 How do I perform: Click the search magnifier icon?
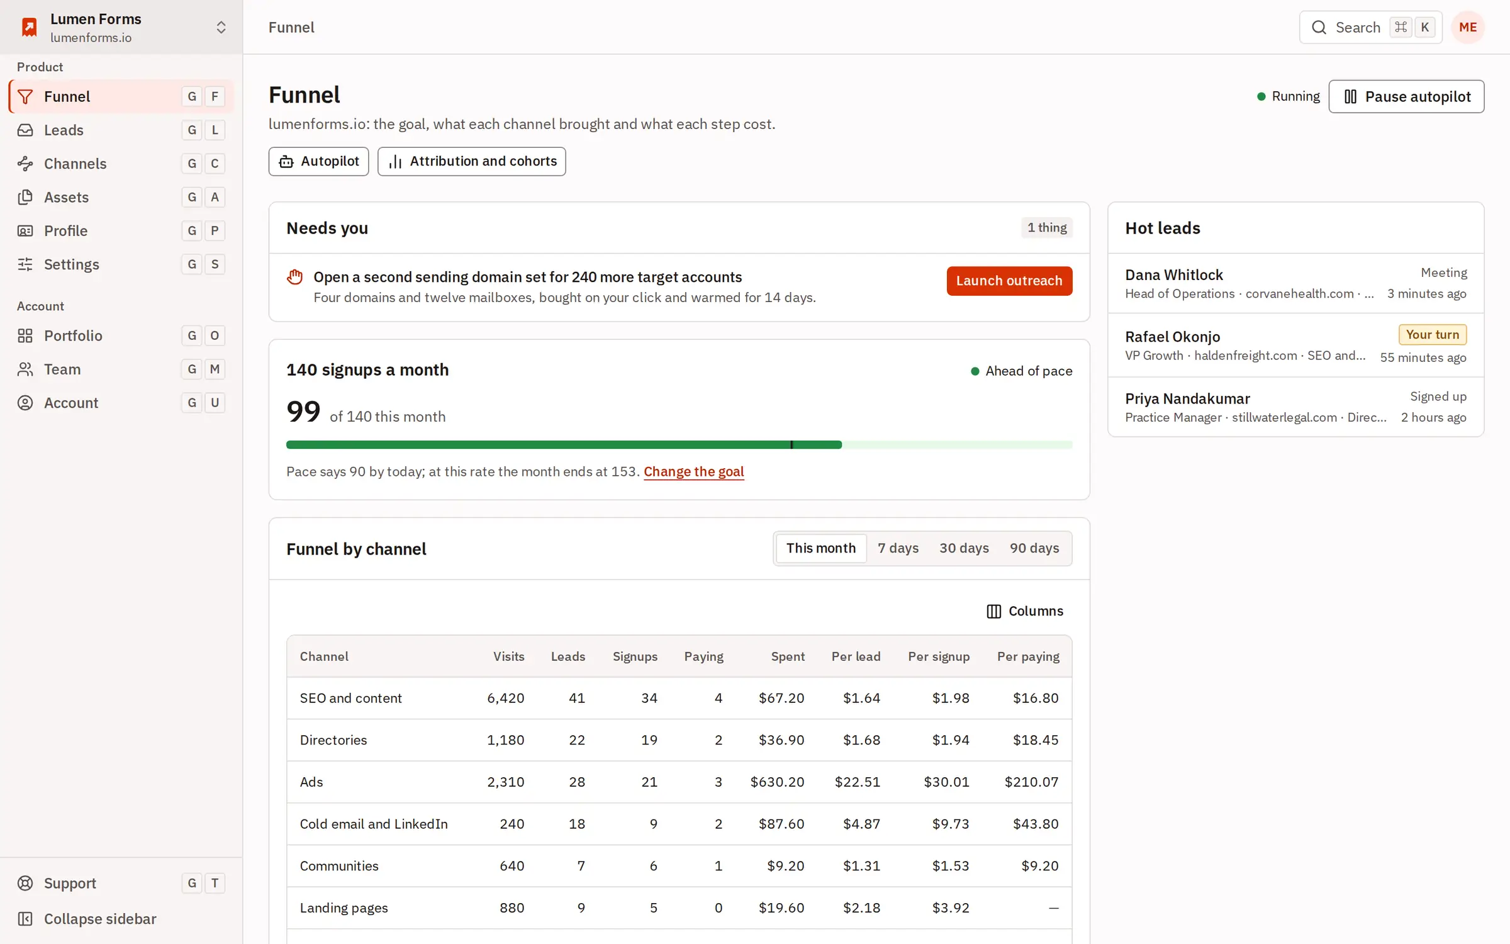coord(1319,27)
